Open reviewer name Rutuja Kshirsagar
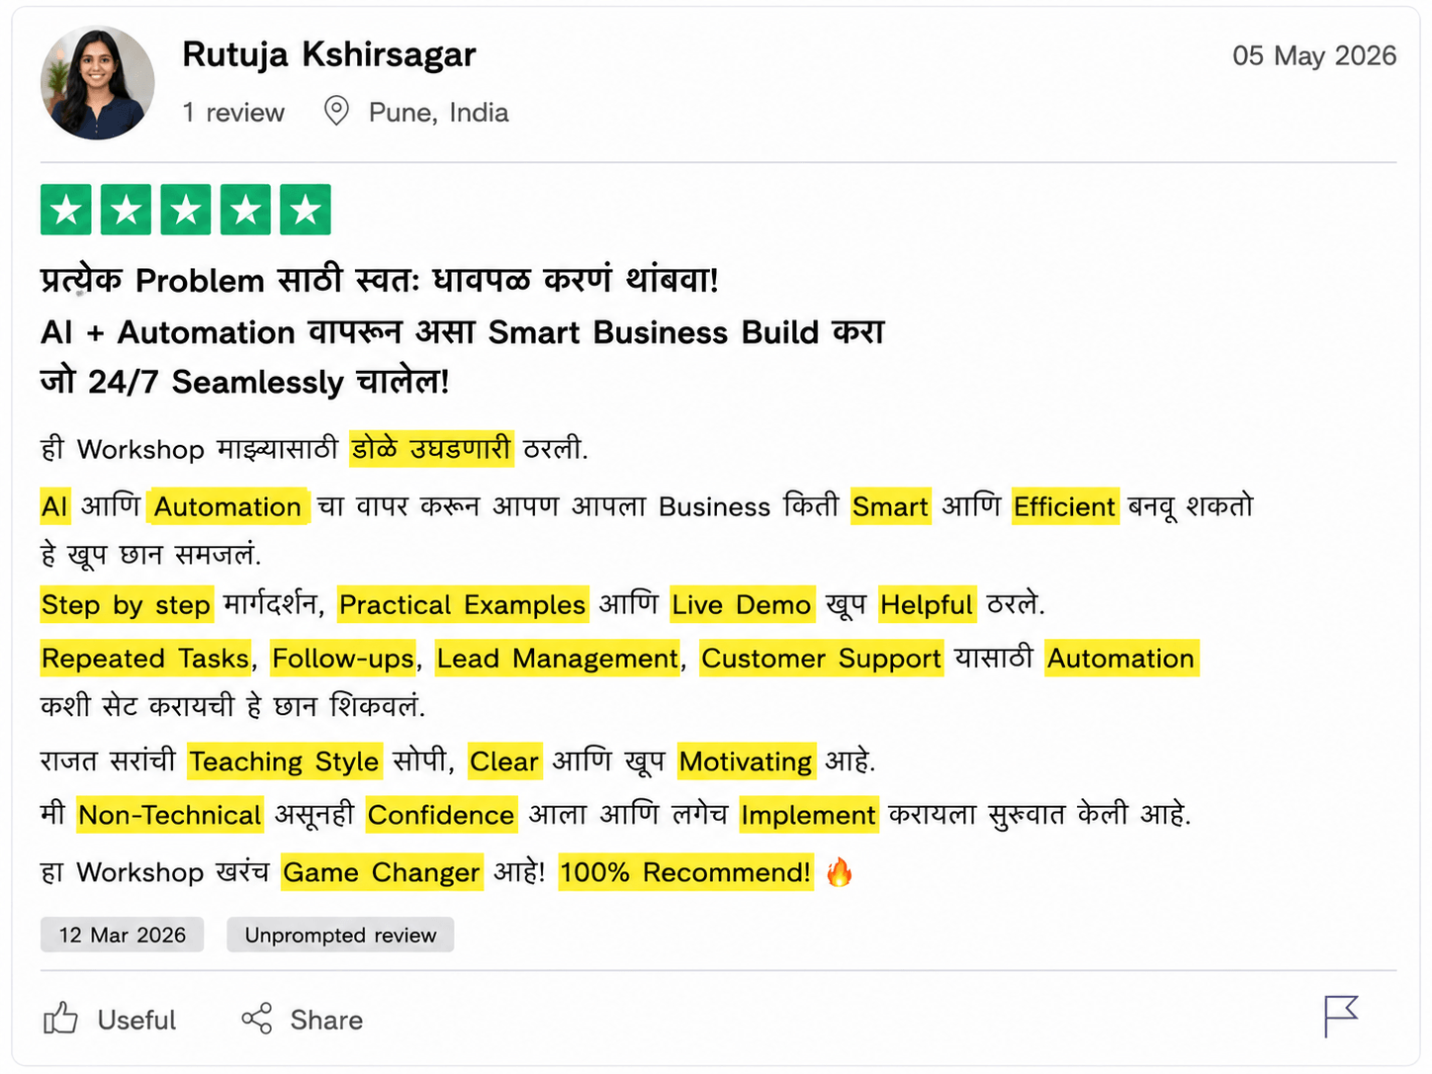The width and height of the screenshot is (1432, 1074). [x=329, y=54]
